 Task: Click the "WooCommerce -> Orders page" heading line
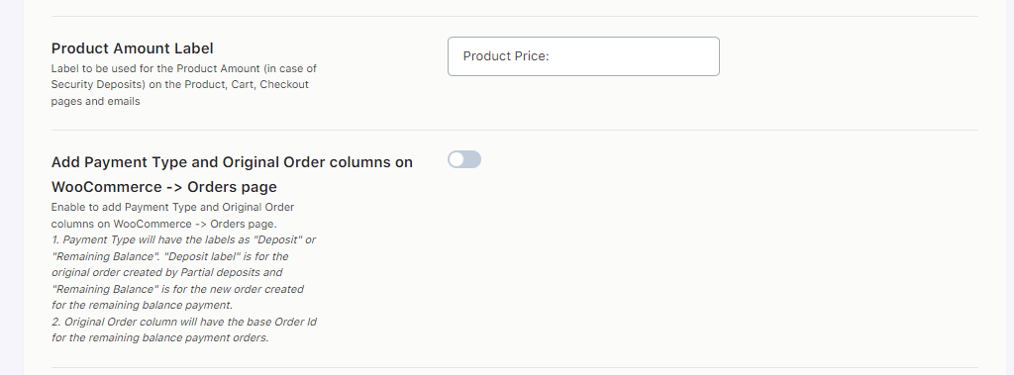click(163, 187)
